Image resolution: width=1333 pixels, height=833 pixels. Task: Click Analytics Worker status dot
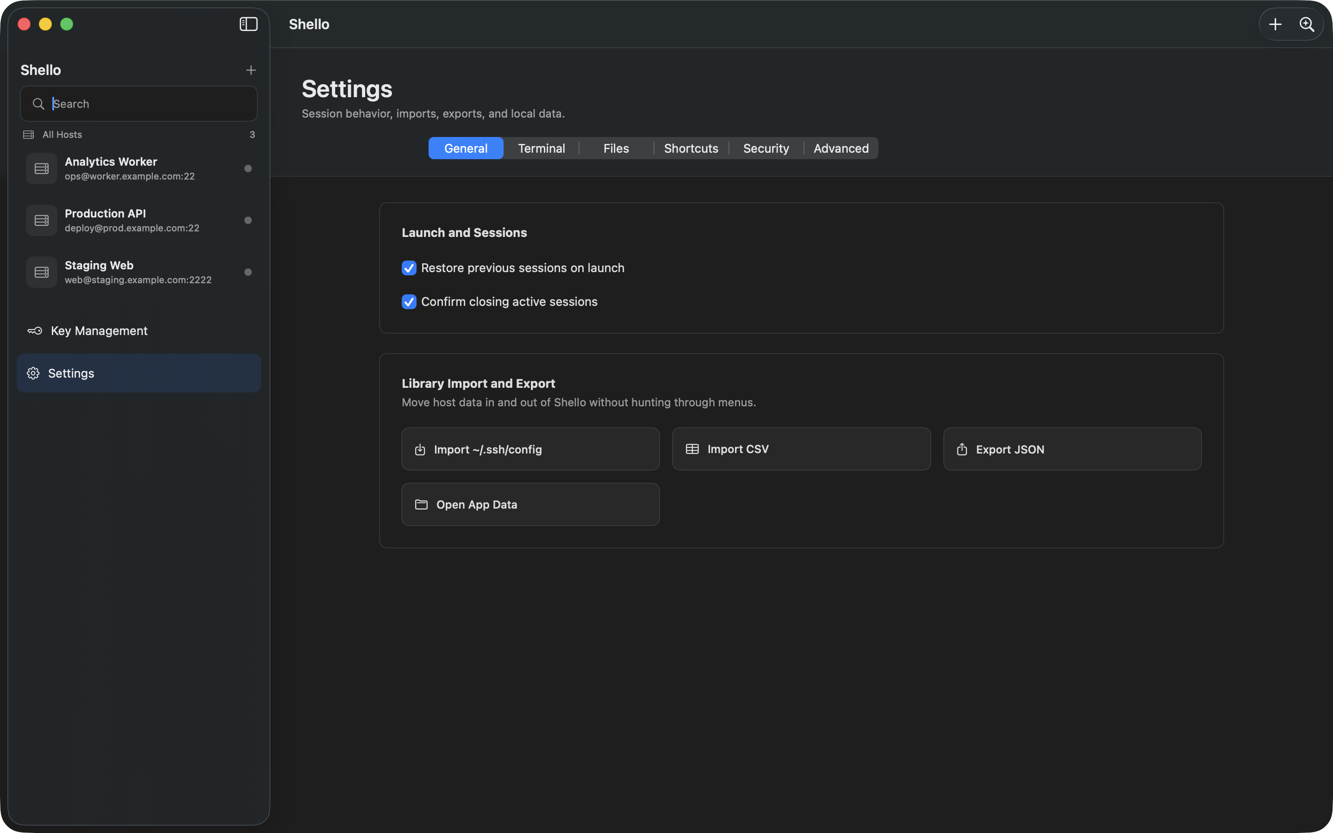248,168
